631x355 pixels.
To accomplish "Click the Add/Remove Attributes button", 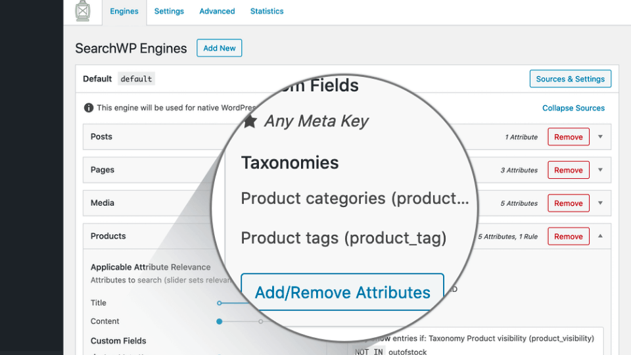I will pos(342,292).
